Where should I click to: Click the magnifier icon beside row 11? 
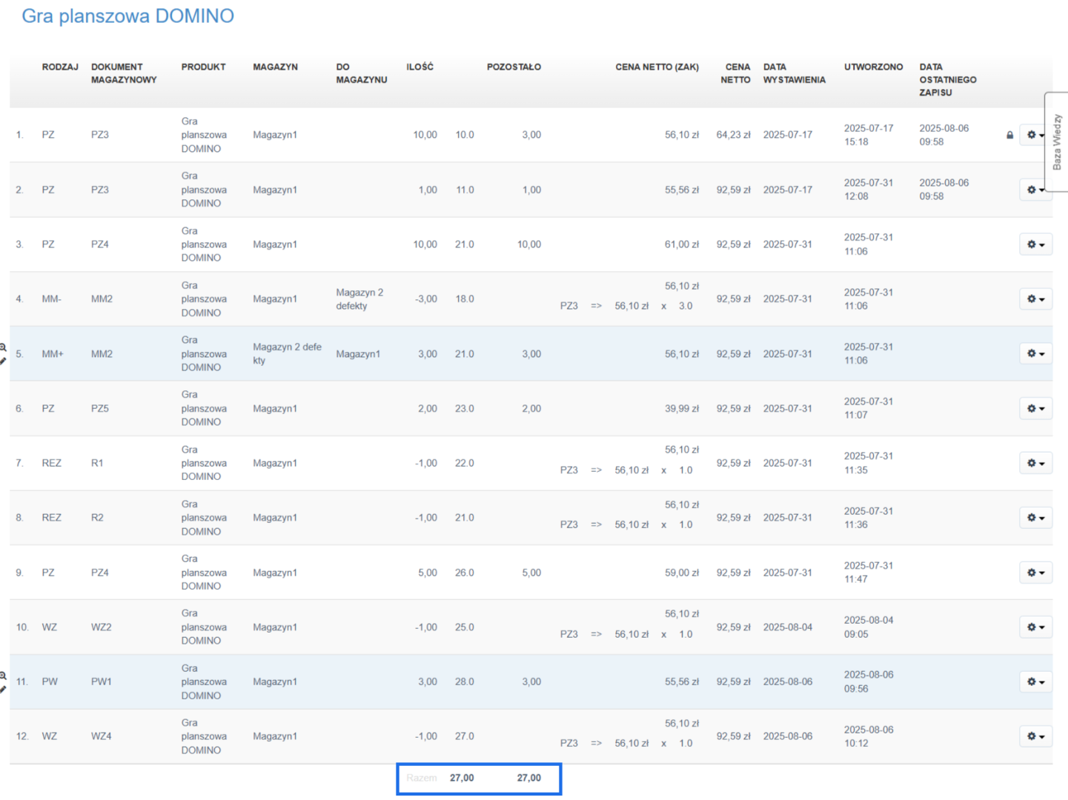[x=3, y=676]
